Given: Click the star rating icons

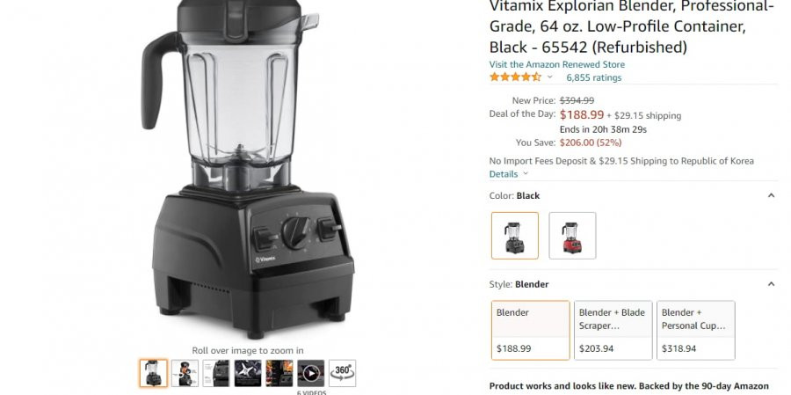Looking at the screenshot, I should tap(515, 77).
